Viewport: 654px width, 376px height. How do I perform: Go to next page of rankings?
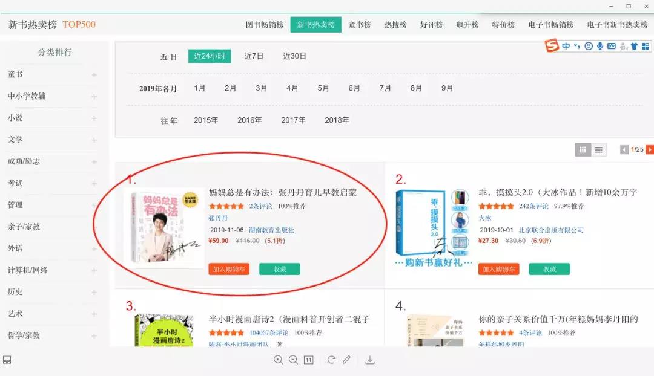click(x=650, y=150)
